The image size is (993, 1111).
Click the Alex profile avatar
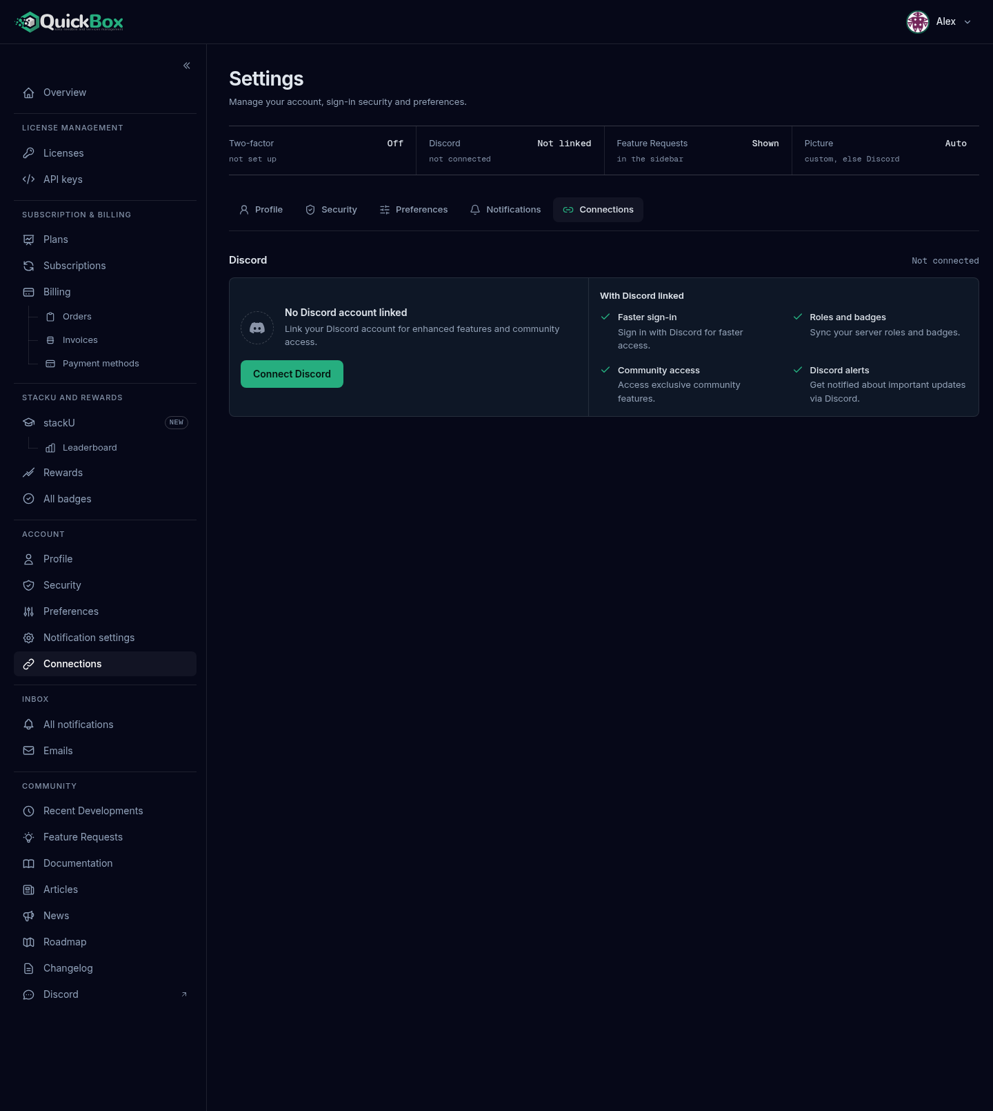tap(918, 22)
